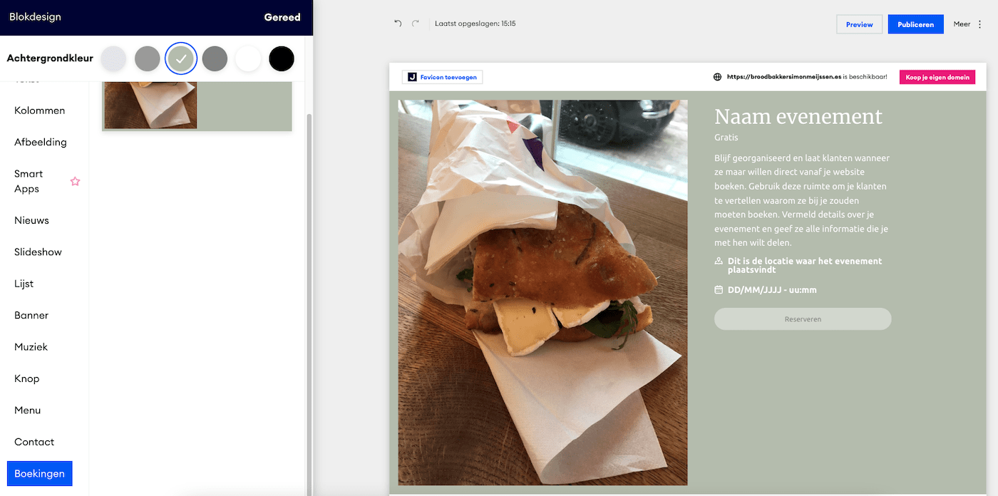Click the Gratis price text

[726, 138]
